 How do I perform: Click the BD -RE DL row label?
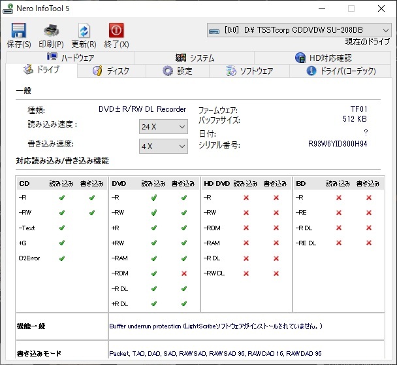[306, 243]
